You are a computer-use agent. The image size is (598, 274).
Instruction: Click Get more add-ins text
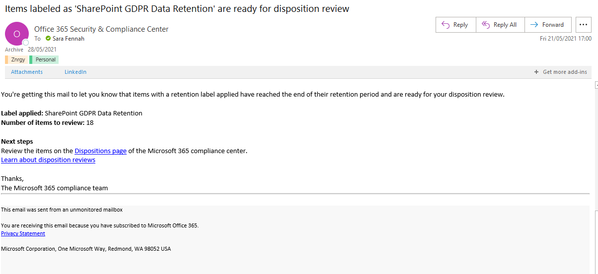(565, 72)
